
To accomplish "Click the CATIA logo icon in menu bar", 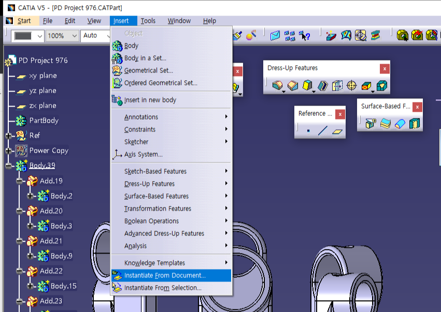I will [9, 21].
